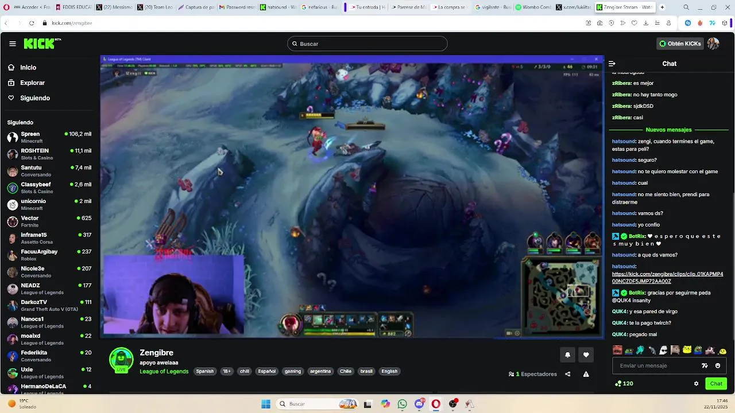Jump to Nuevos mensajes in chat
This screenshot has height=413, width=735.
click(668, 130)
